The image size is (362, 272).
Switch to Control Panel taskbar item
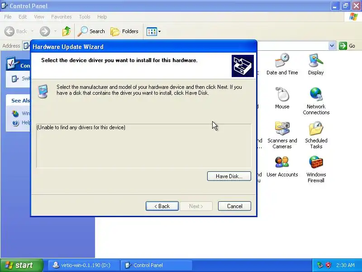coord(157,265)
